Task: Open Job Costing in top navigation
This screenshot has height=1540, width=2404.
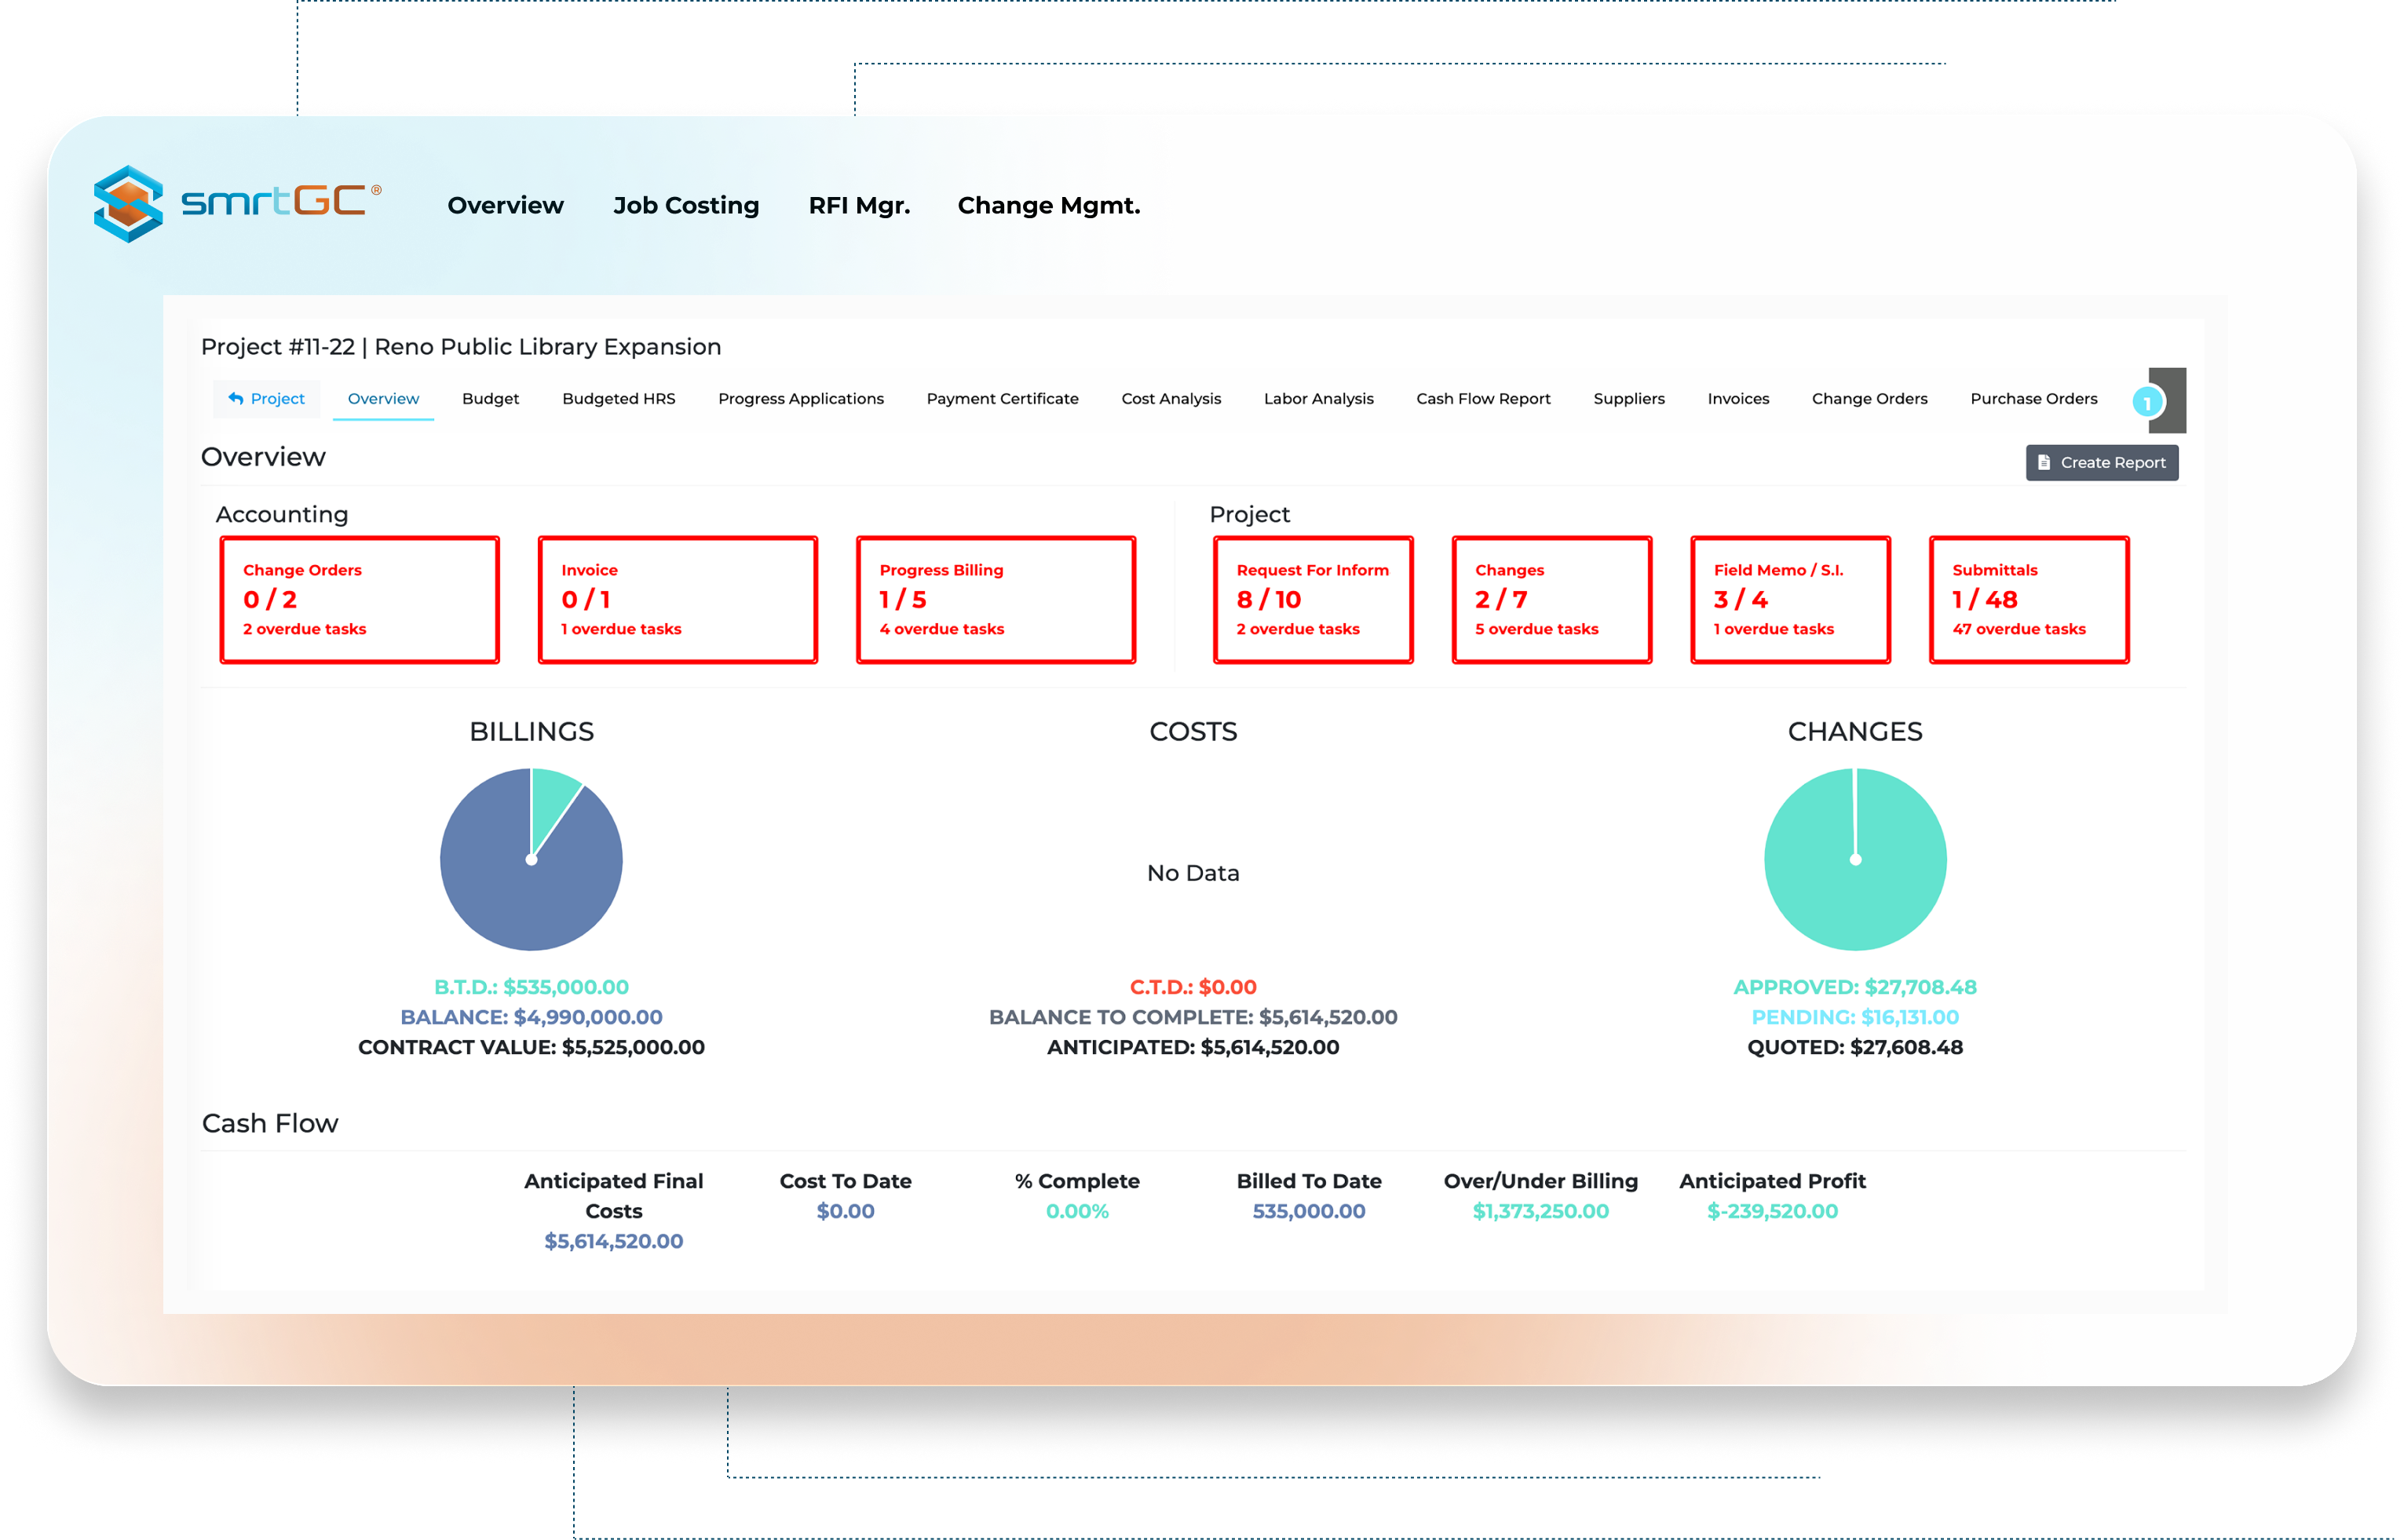Action: pyautogui.click(x=686, y=205)
